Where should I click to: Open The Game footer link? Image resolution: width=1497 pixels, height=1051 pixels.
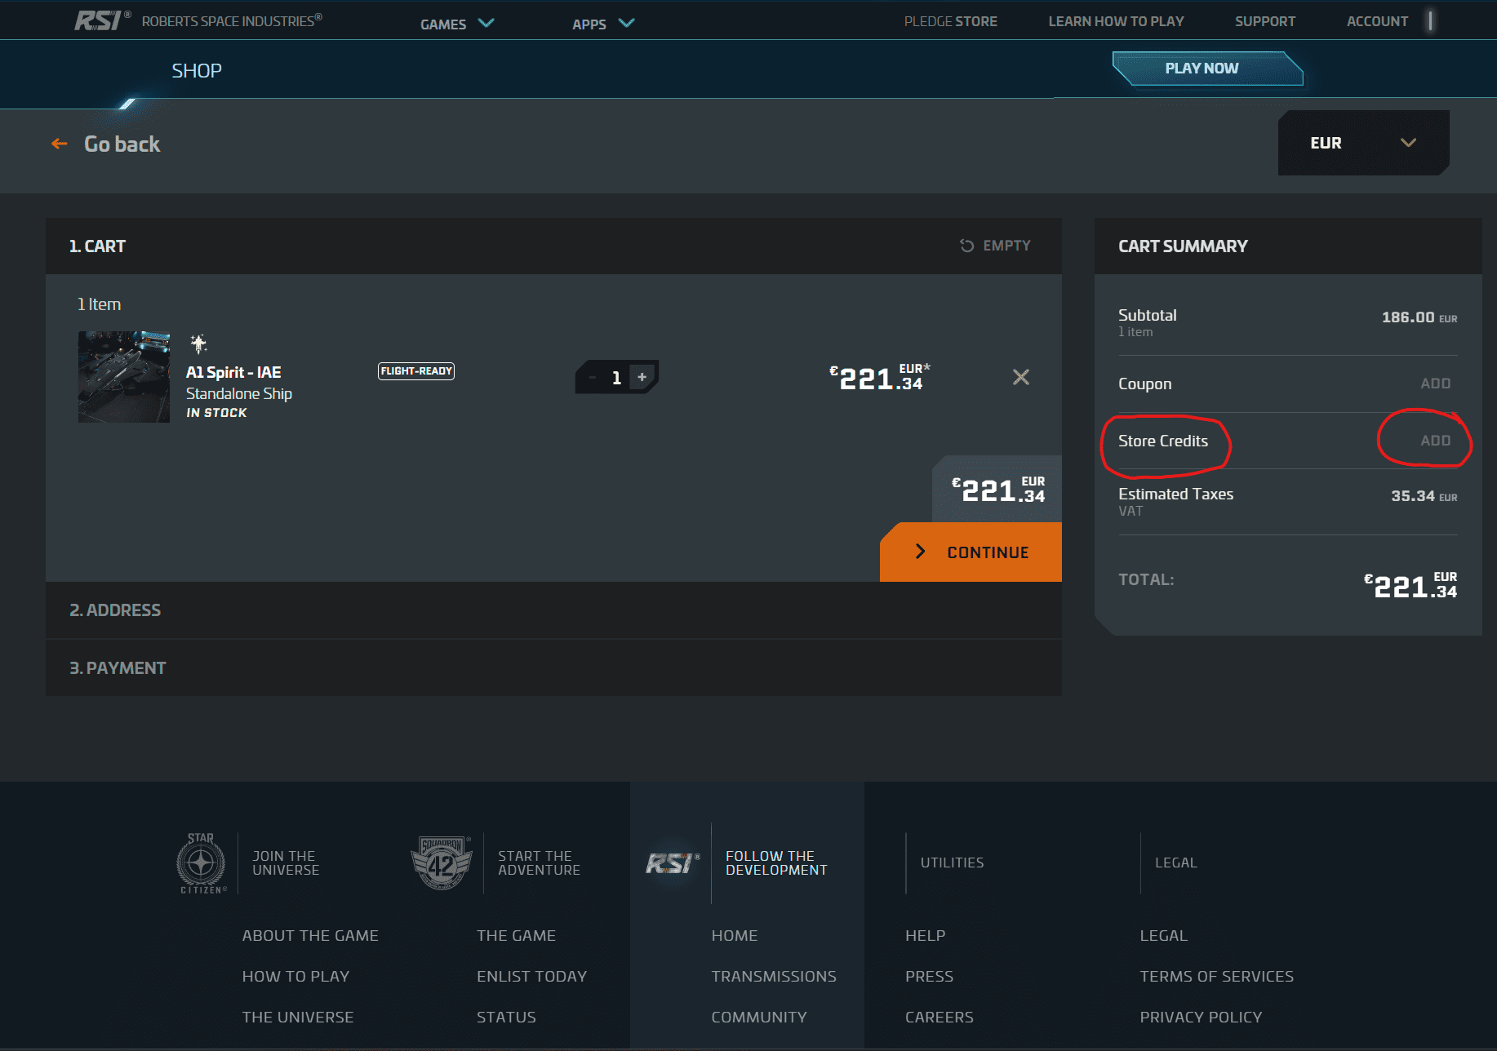(516, 936)
